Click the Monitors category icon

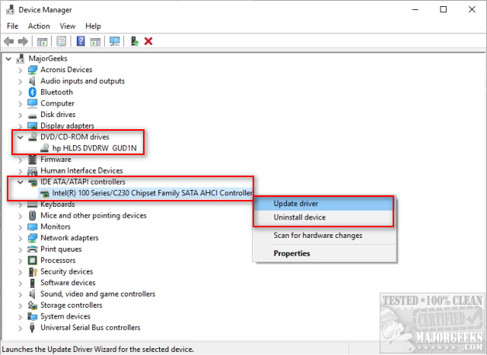(32, 227)
